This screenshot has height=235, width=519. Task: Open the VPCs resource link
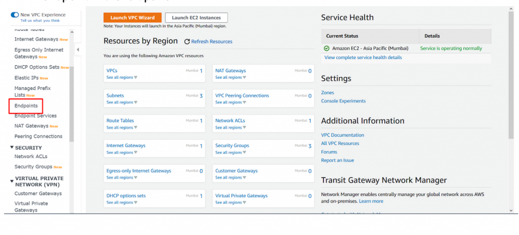click(112, 71)
